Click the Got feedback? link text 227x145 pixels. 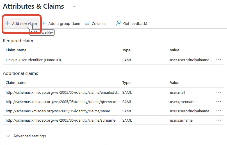tap(135, 24)
